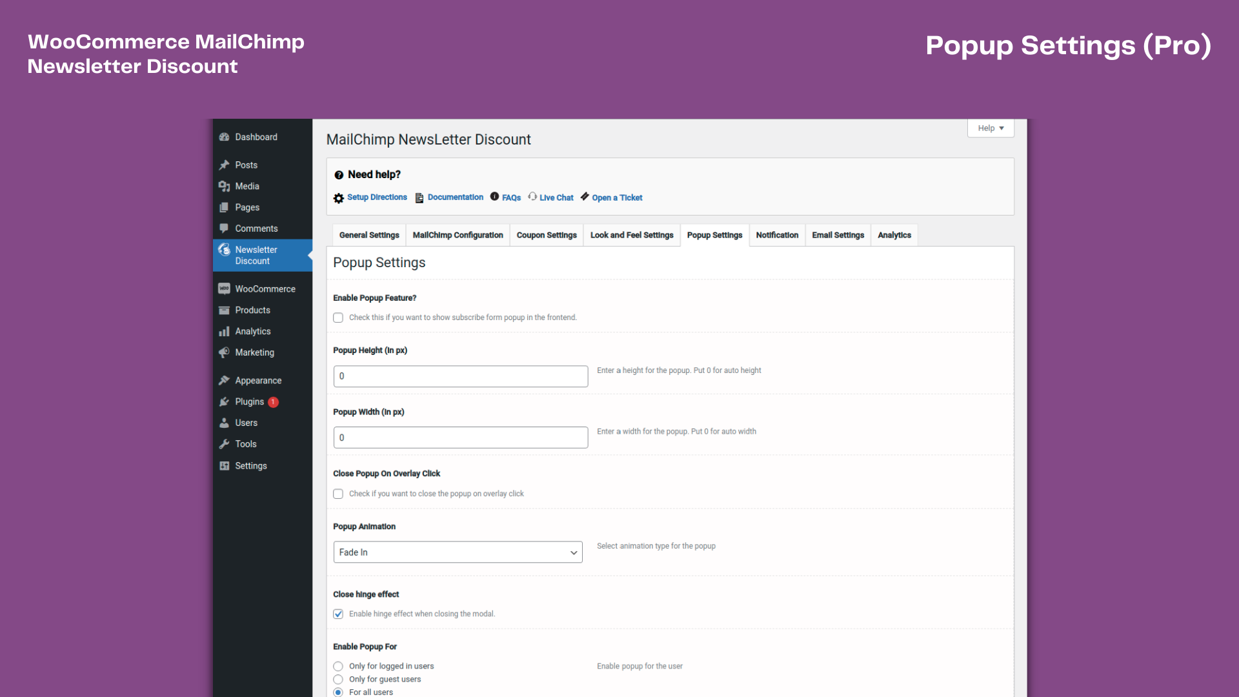
Task: Click the ticket icon beside Open a Ticket
Action: (585, 196)
